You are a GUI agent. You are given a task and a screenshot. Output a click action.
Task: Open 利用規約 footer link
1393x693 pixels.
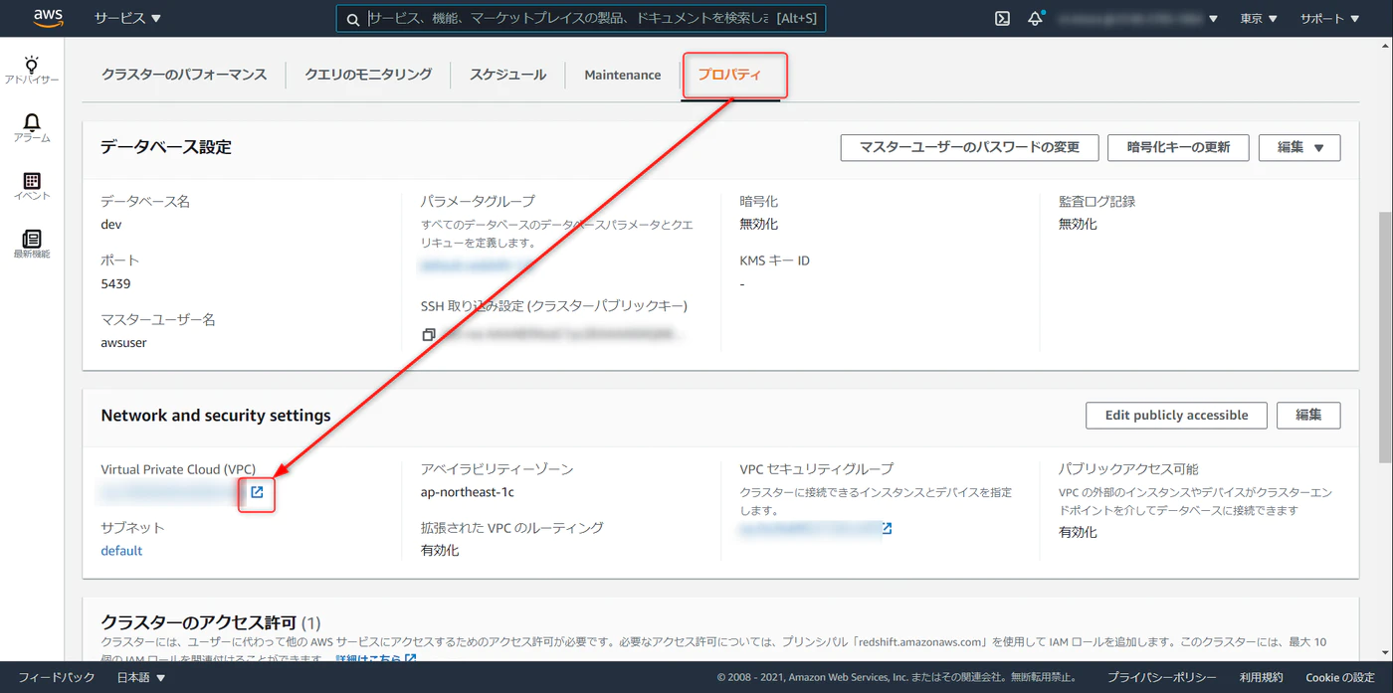click(x=1261, y=677)
